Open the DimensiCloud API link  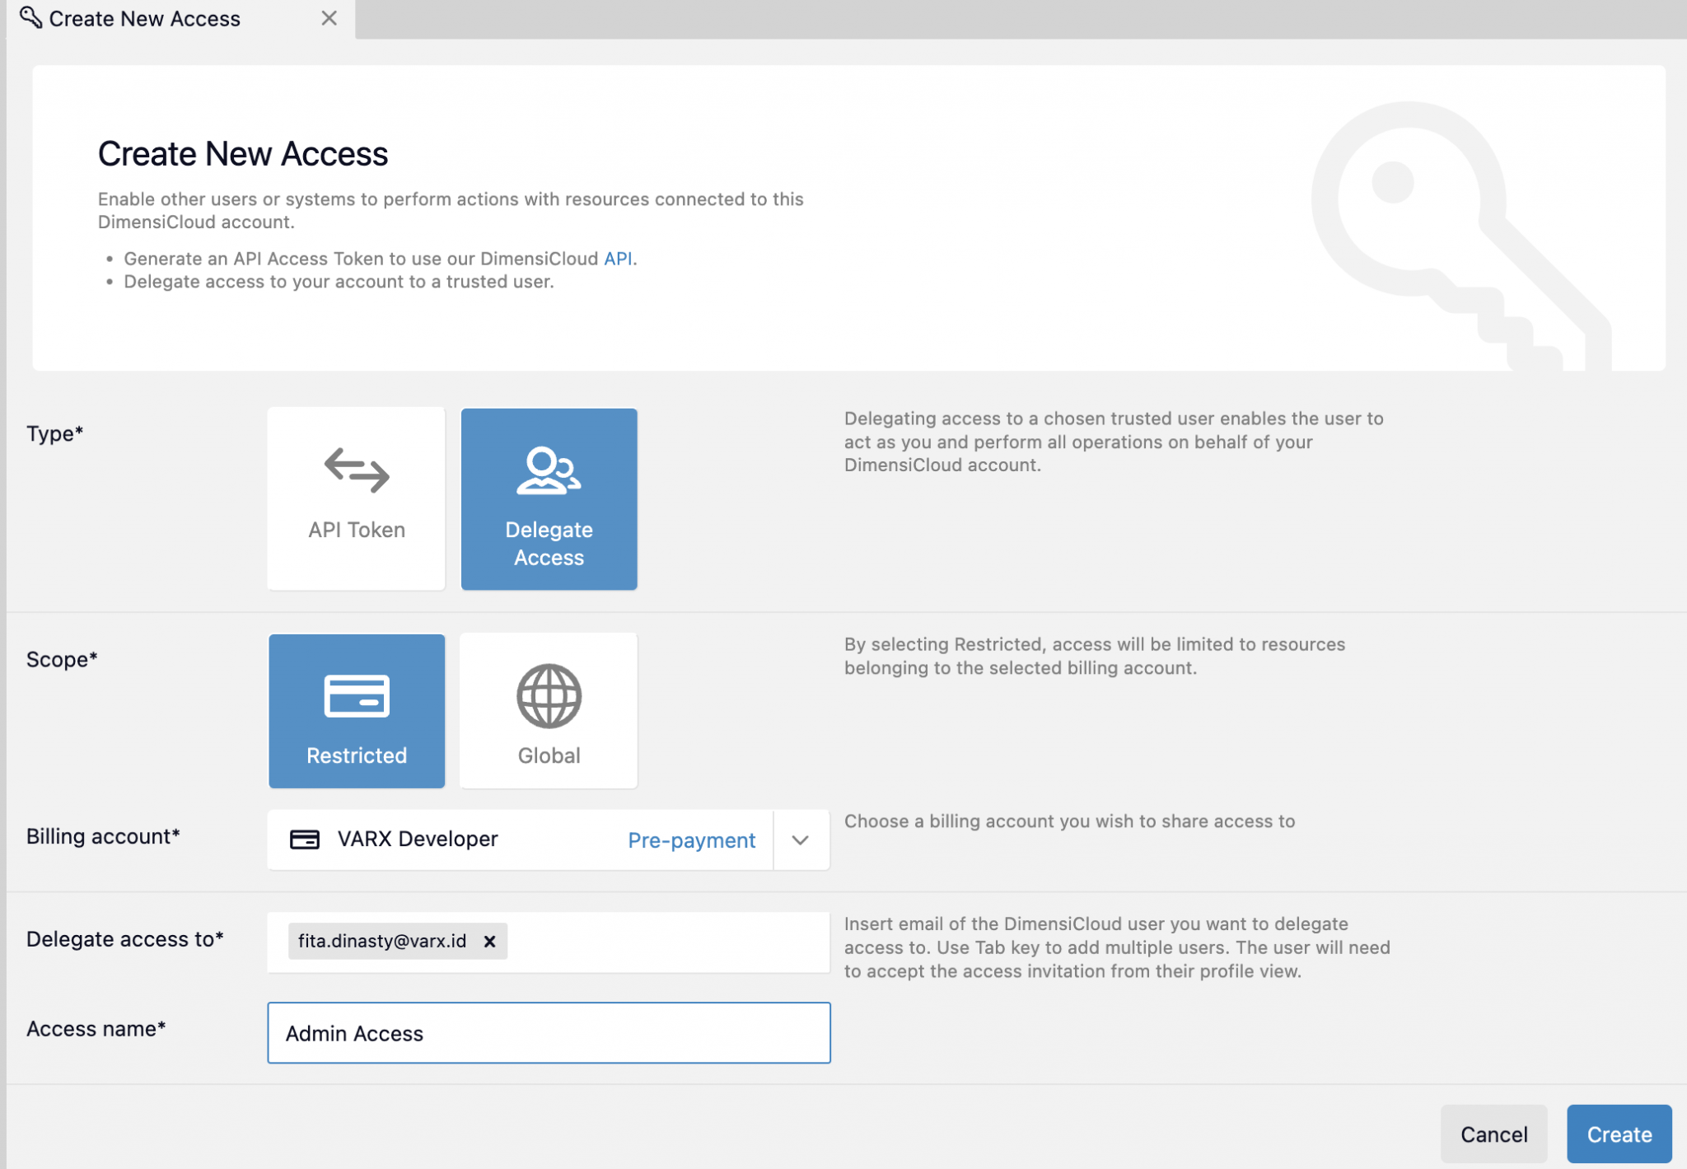[x=618, y=259]
